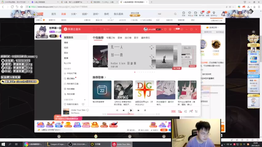
Task: Seek within the song progress bar
Action: point(131,114)
